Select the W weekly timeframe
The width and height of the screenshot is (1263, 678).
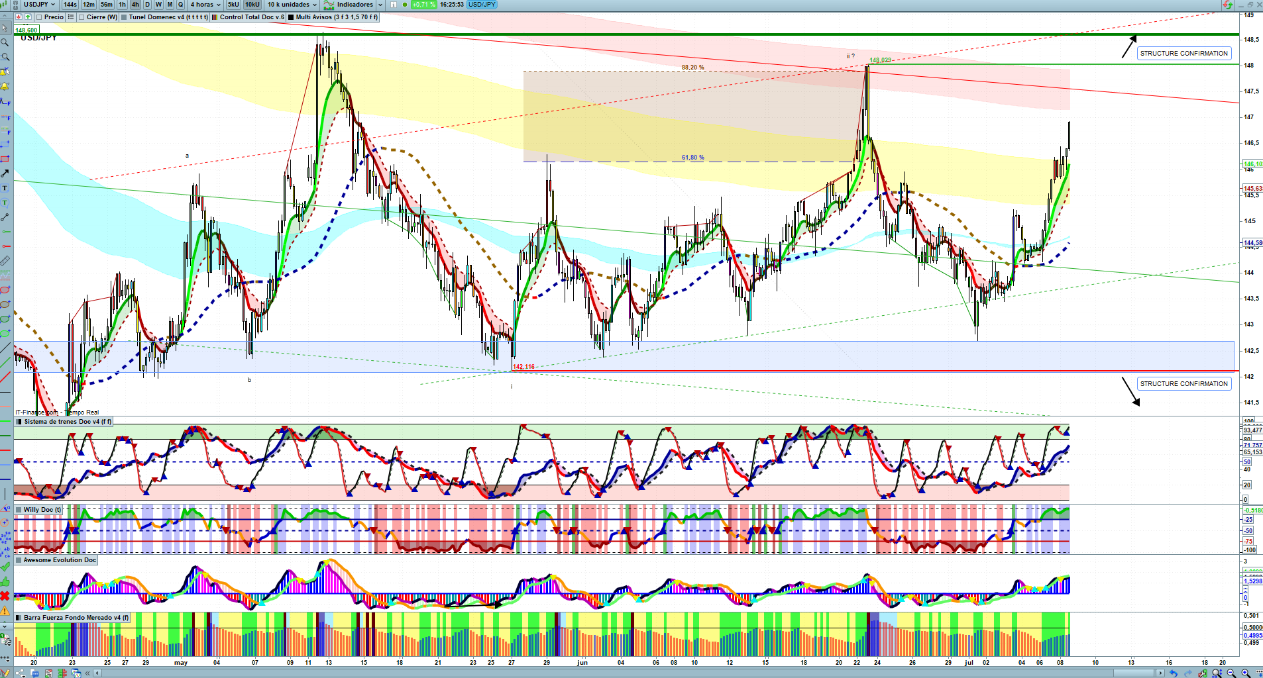(158, 5)
